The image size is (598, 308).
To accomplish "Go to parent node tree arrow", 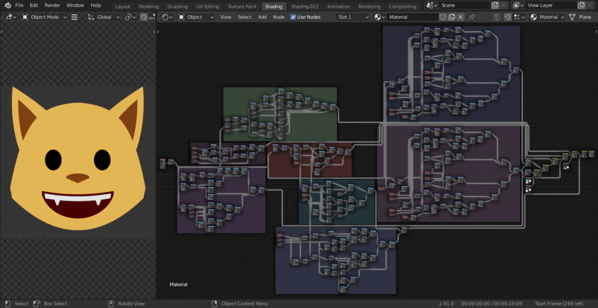I will (x=497, y=17).
